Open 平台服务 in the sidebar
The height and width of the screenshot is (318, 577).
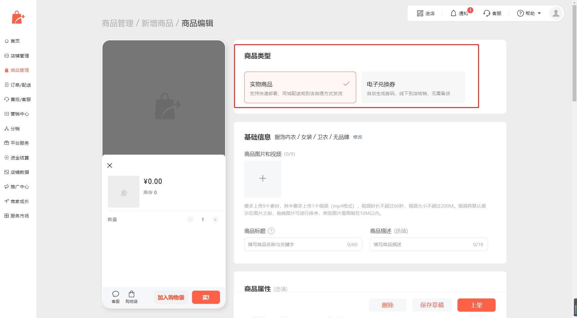pyautogui.click(x=17, y=143)
